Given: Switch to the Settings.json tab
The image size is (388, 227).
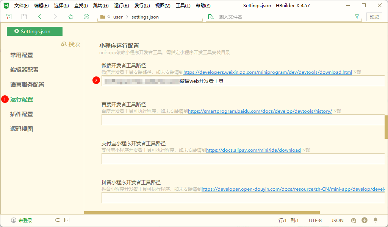Looking at the screenshot, I should 35,31.
